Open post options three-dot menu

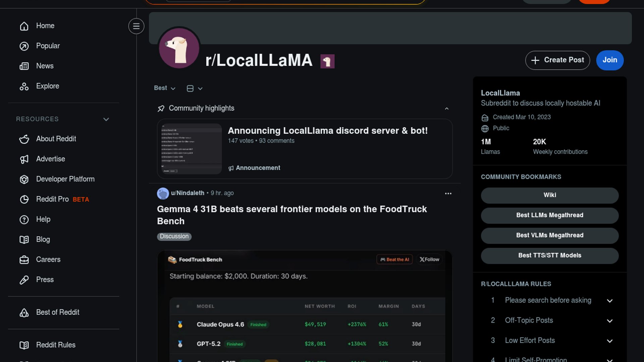[448, 194]
